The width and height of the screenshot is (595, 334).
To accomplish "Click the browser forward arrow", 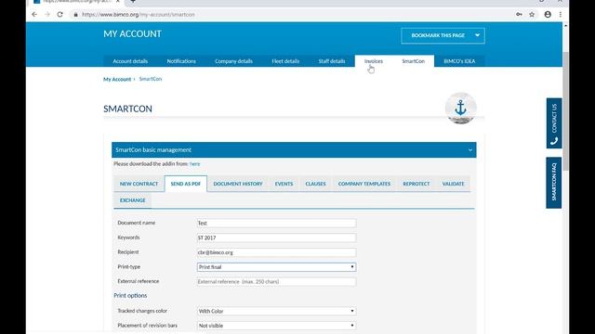I will tap(47, 15).
